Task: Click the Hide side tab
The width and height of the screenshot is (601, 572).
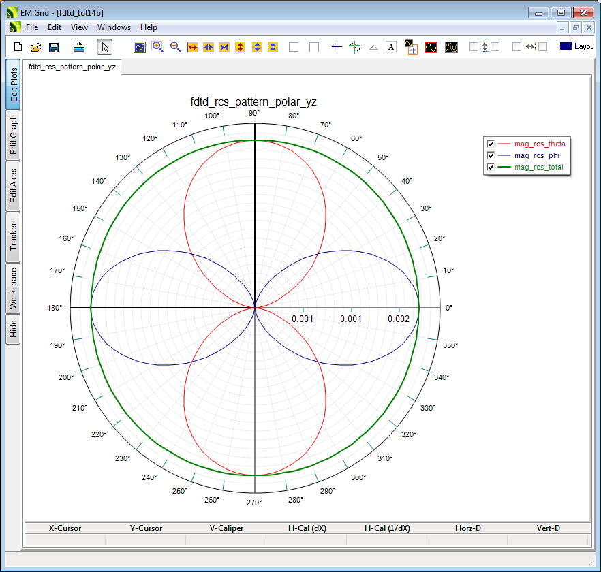Action: (x=13, y=330)
